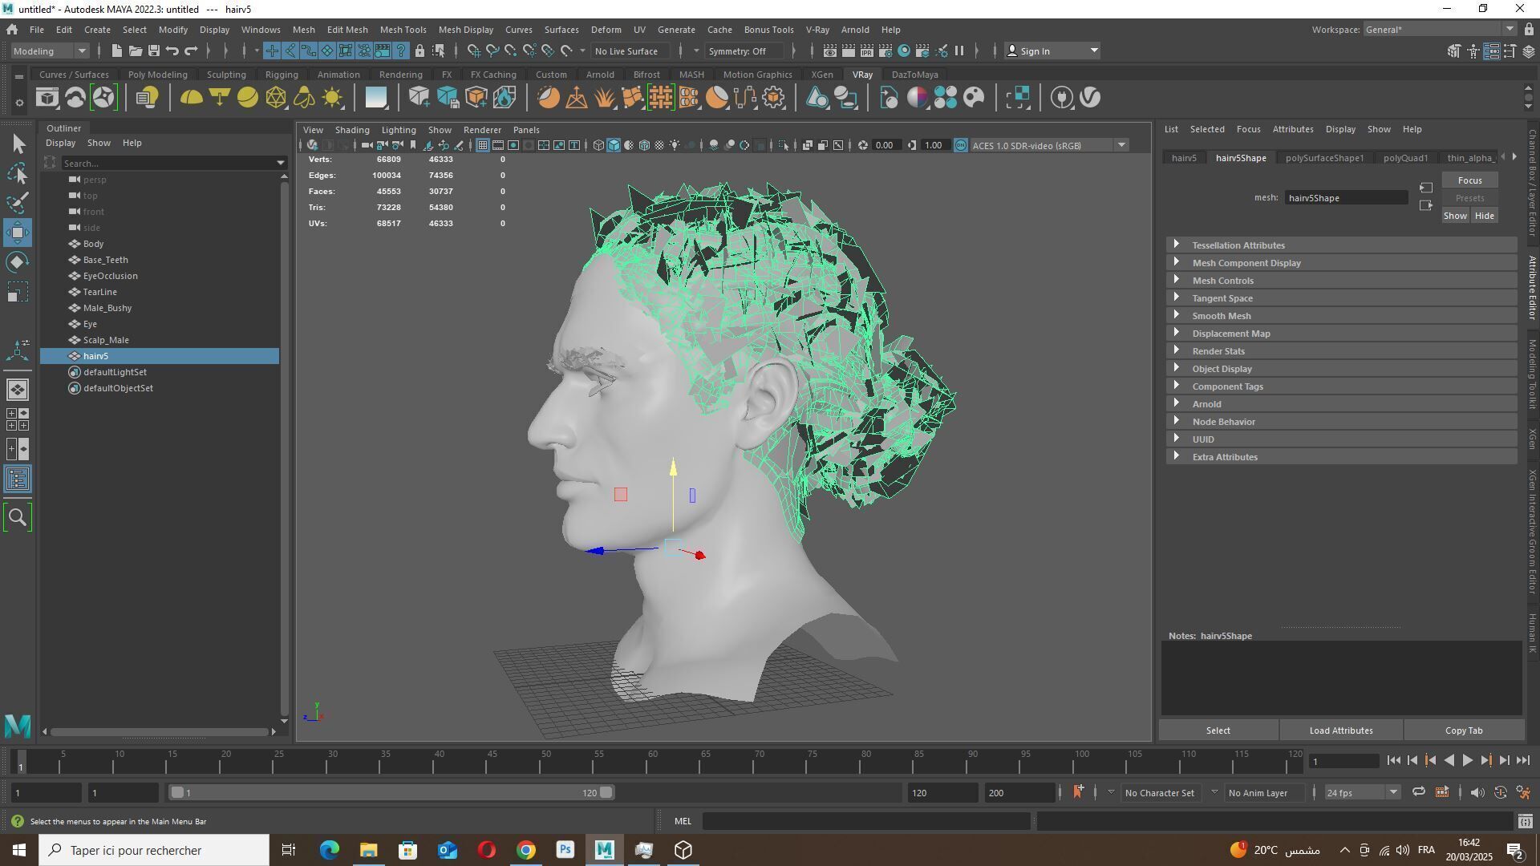Screen dimensions: 1540x866
Task: Switch to the XGen shelf tab
Action: (821, 75)
